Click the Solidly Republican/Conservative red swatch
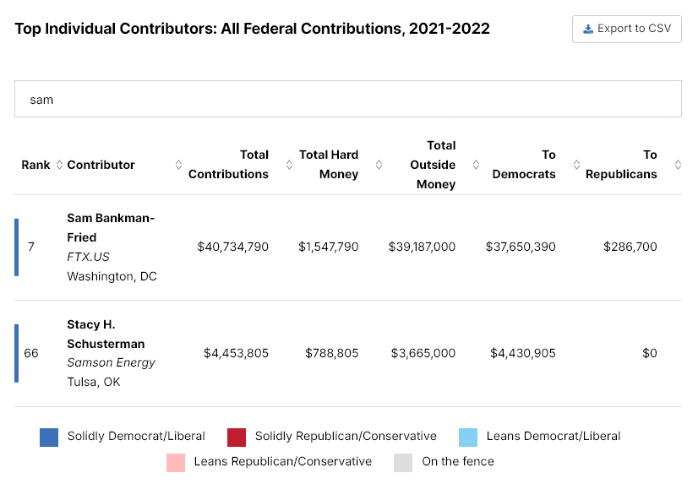698x484 pixels. point(237,437)
